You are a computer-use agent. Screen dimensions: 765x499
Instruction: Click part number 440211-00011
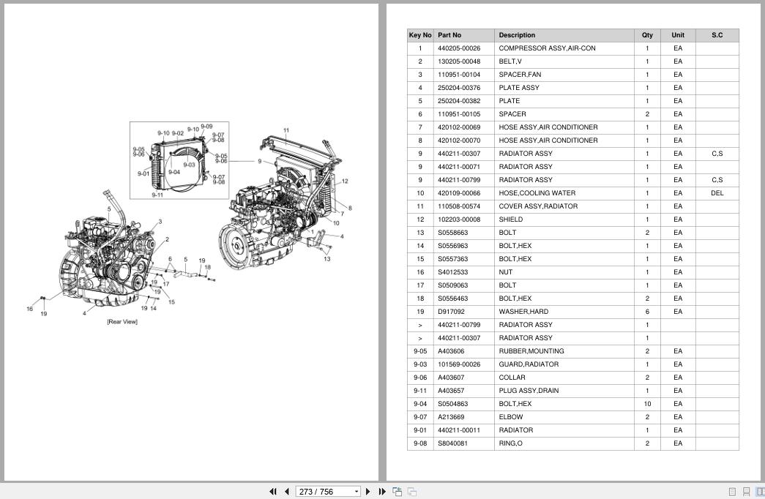click(459, 430)
